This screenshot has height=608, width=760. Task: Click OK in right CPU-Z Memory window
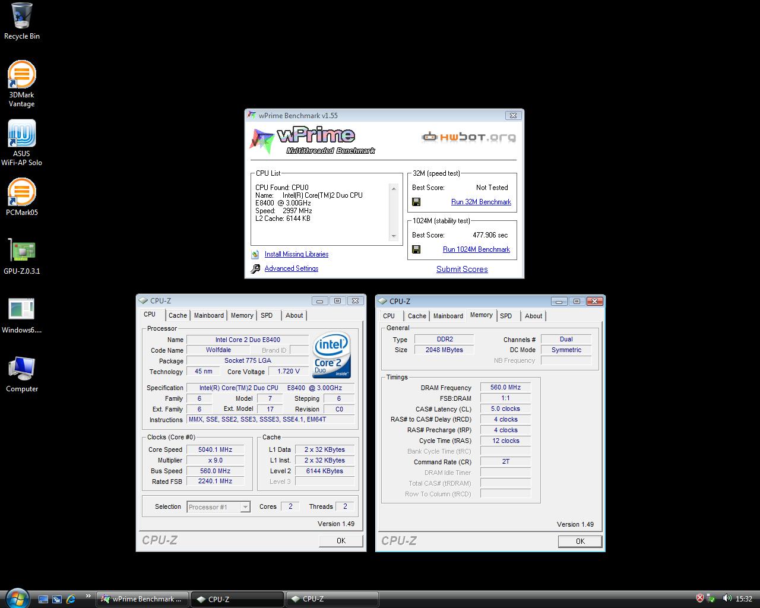tap(580, 541)
